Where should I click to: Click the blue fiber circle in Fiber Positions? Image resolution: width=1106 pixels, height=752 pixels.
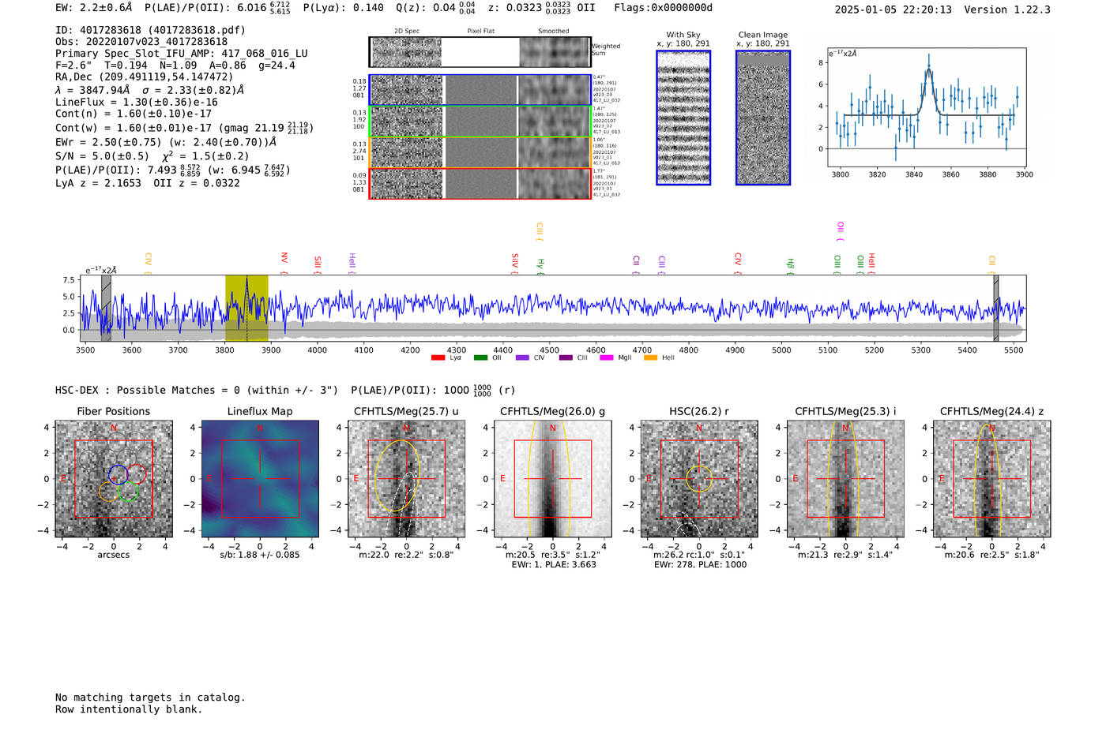point(118,474)
